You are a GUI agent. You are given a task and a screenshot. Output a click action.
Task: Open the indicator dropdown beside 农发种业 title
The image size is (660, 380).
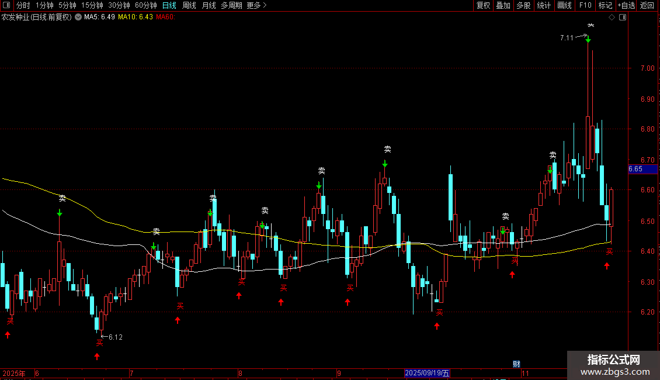78,17
